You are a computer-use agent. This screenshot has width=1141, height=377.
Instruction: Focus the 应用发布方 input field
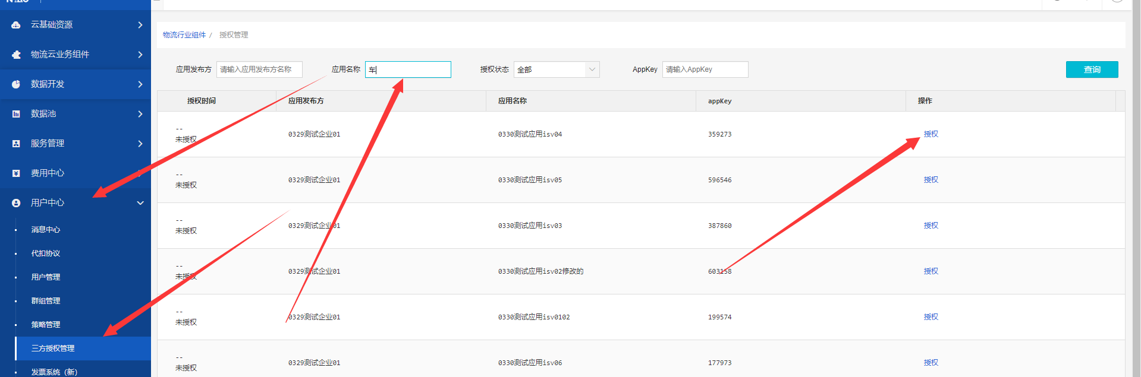(x=259, y=69)
